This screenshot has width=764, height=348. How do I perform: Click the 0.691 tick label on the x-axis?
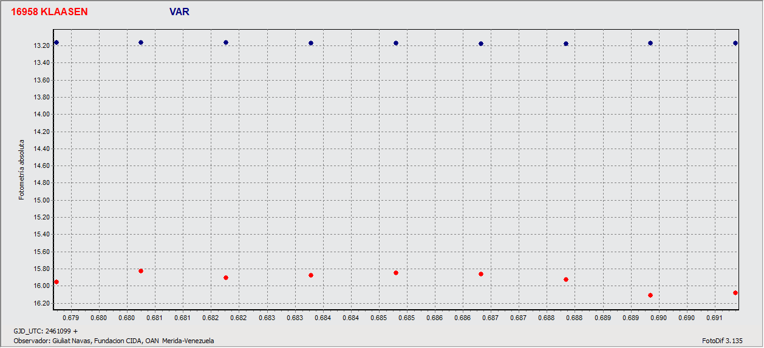(714, 317)
